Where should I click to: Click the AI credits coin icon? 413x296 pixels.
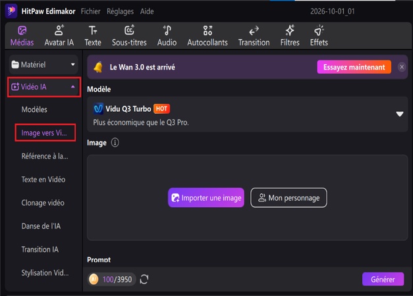click(94, 279)
